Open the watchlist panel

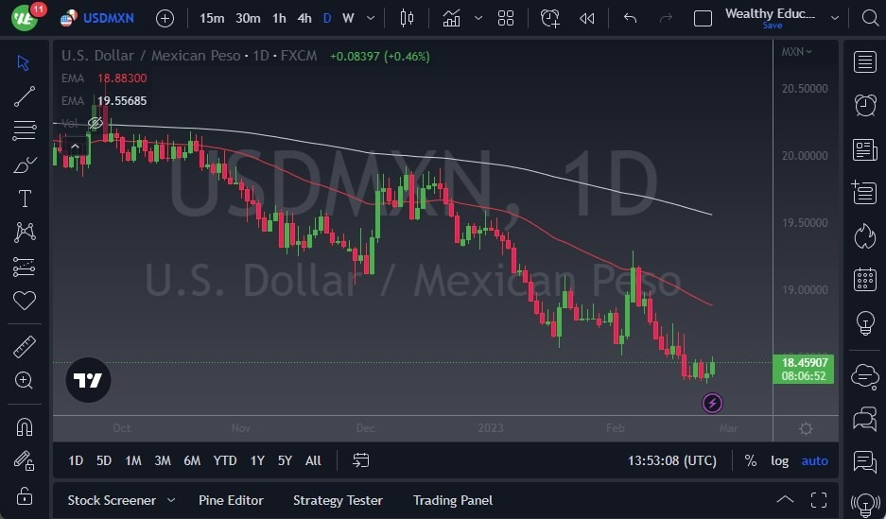(x=864, y=62)
